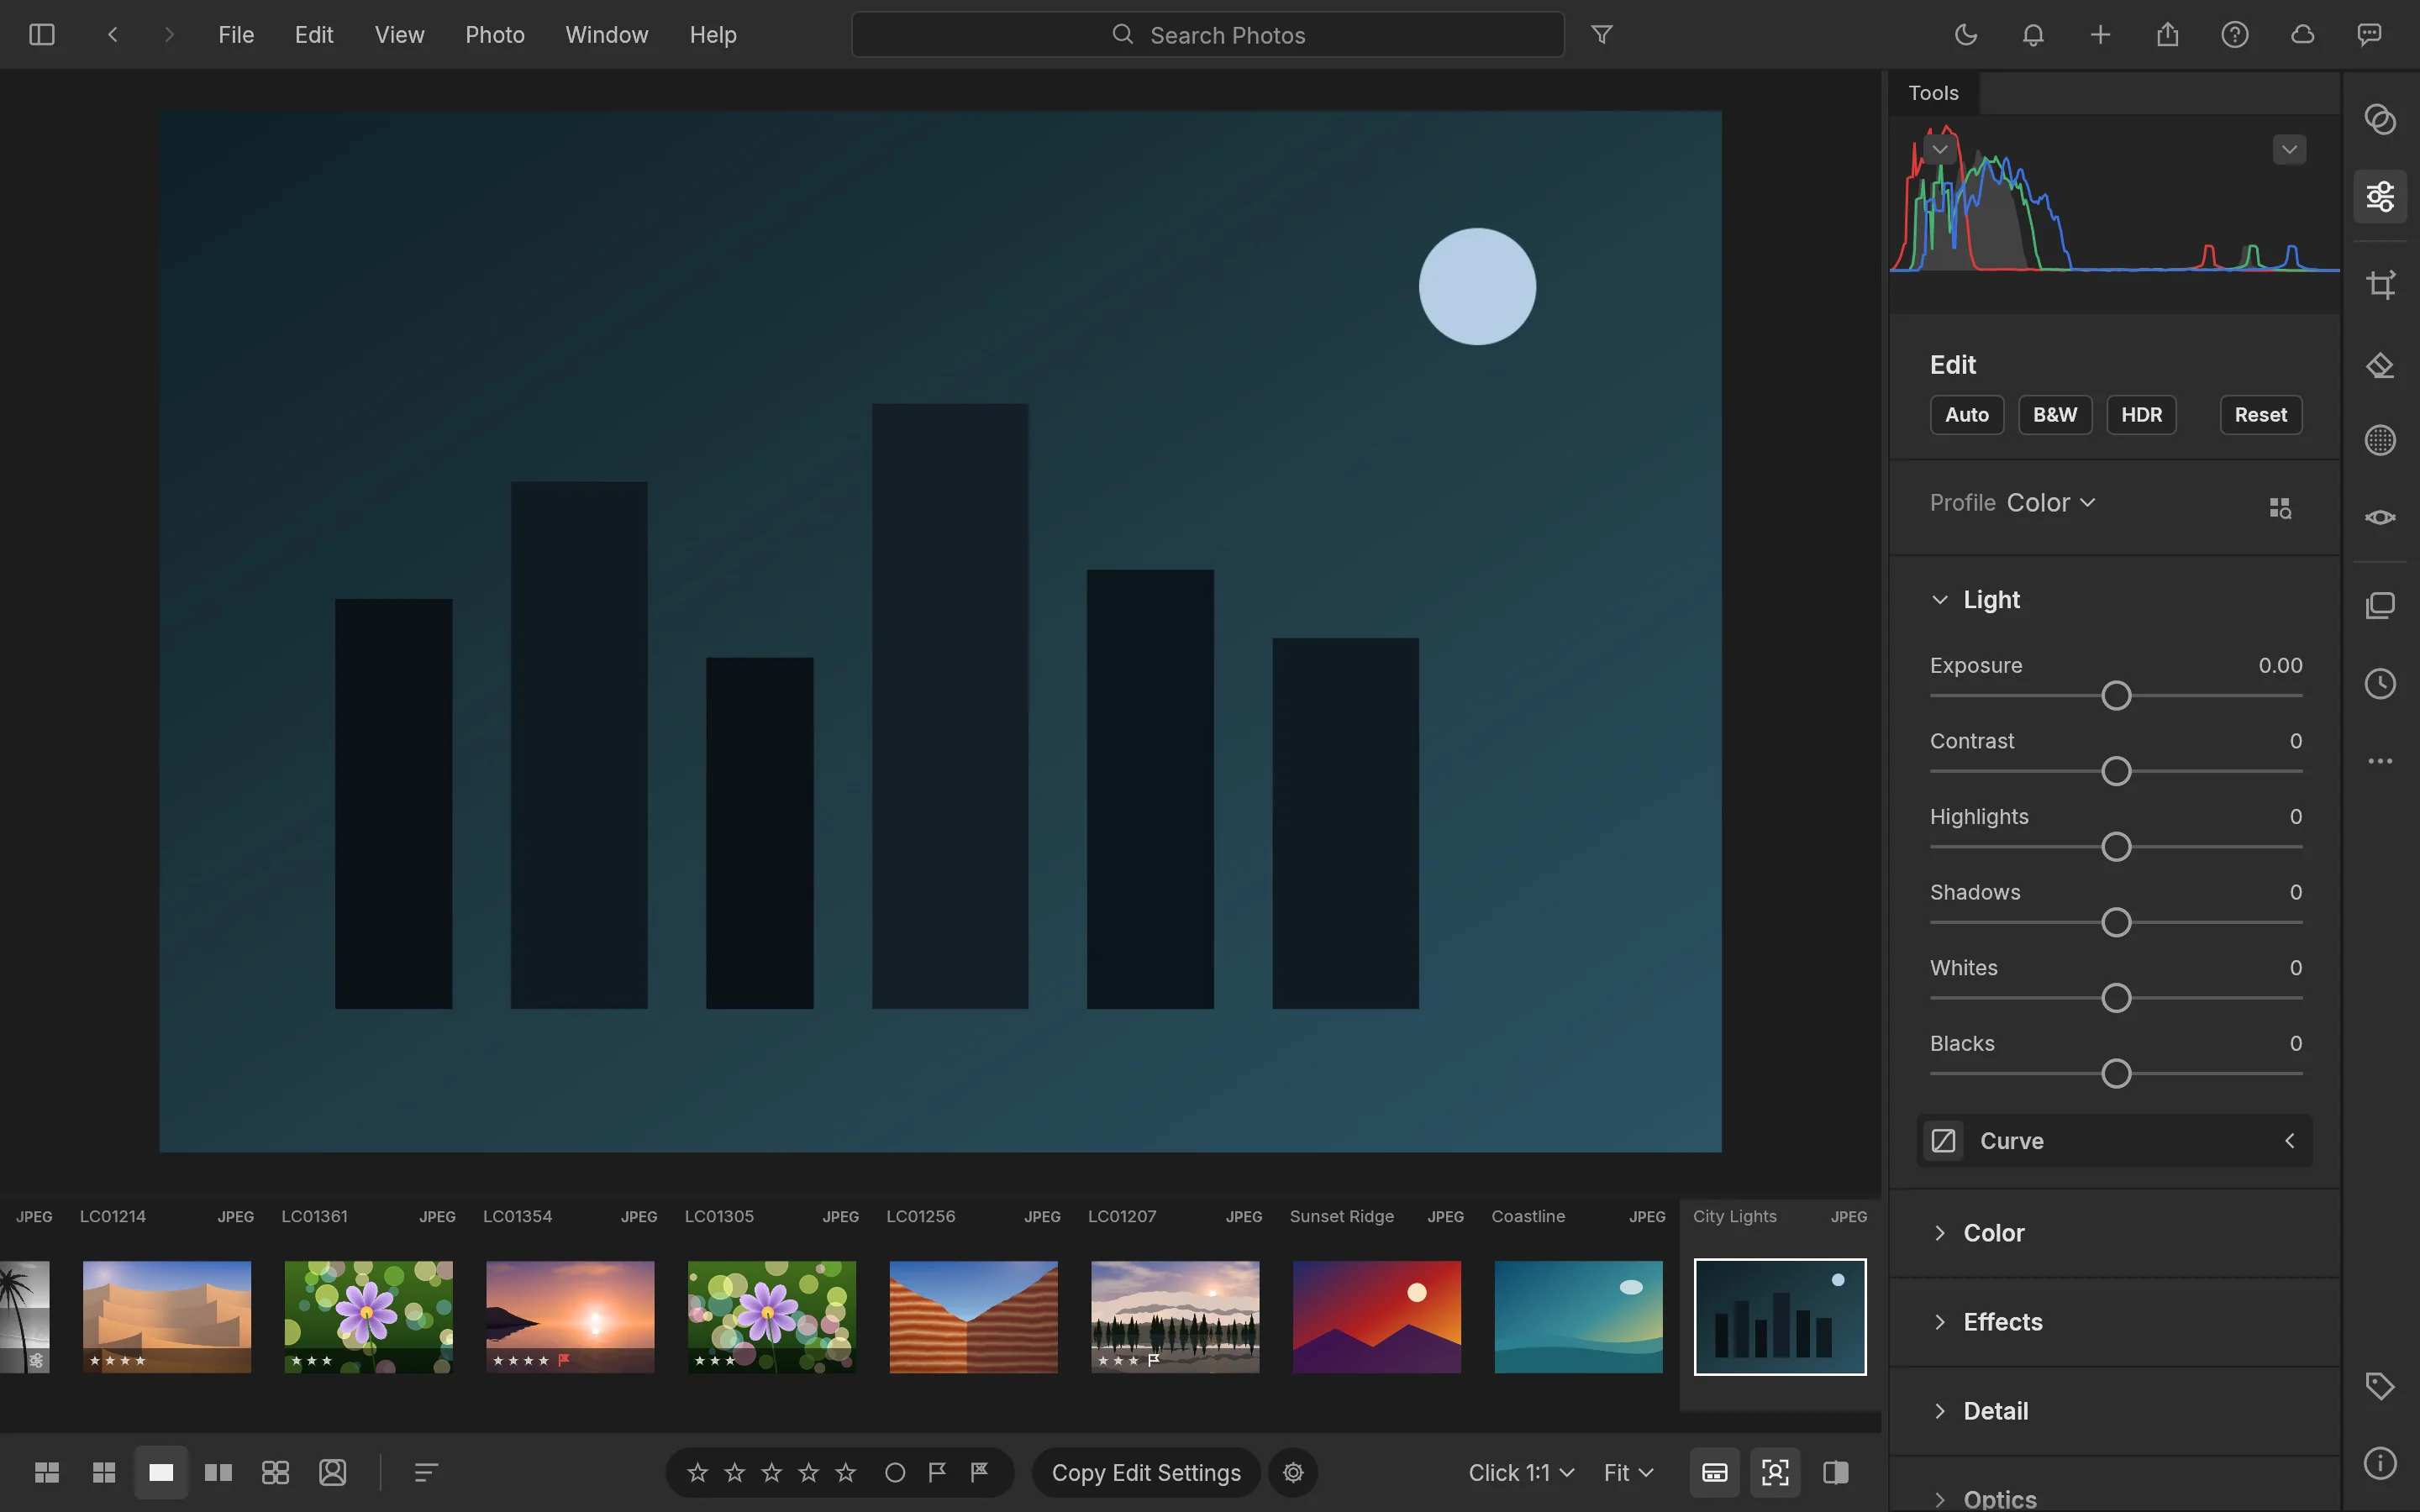Select the Healing eraser tool
Image resolution: width=2420 pixels, height=1512 pixels.
click(2380, 366)
